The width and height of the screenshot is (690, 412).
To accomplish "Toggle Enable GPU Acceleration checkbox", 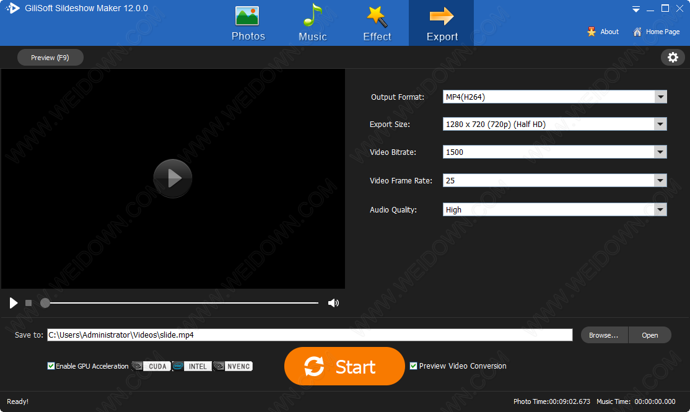I will (51, 366).
